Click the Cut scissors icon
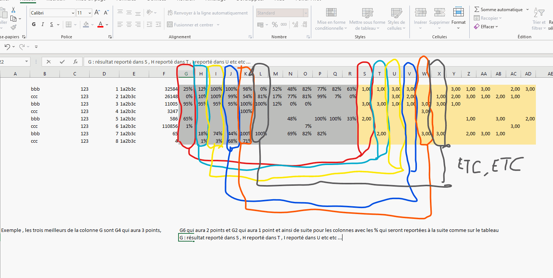 13,10
